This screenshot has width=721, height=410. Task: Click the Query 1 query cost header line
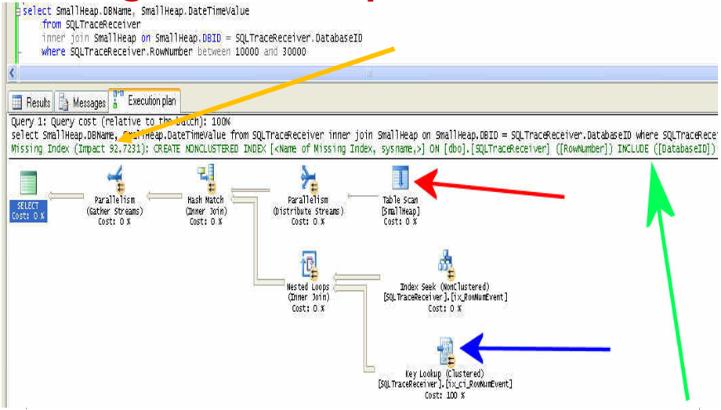tap(121, 122)
